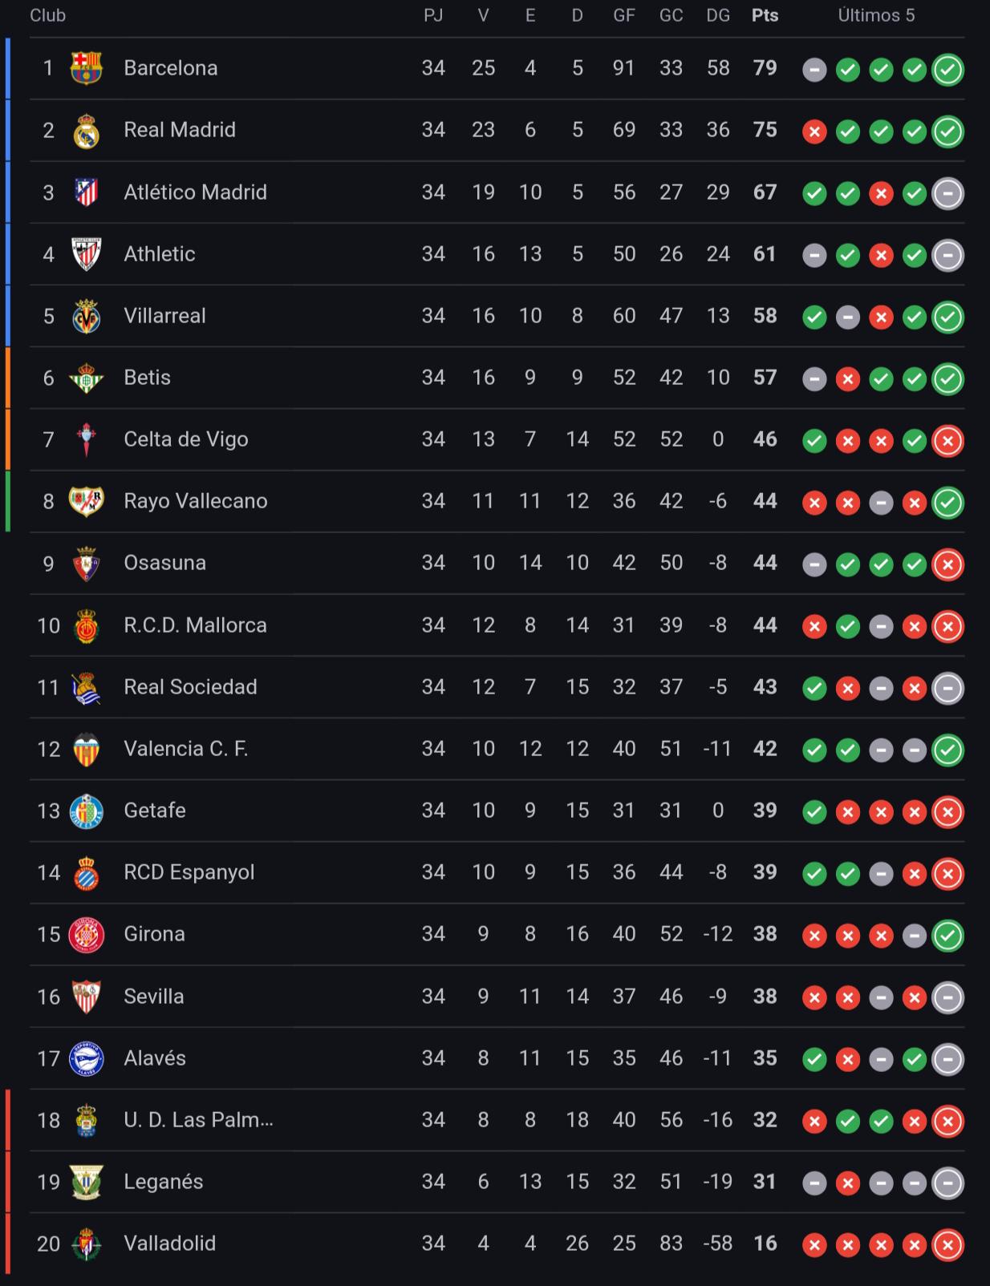Open the Athletic team name link

click(x=160, y=254)
